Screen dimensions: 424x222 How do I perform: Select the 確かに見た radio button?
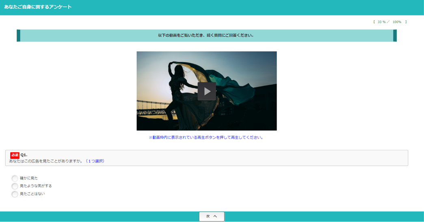click(x=15, y=178)
